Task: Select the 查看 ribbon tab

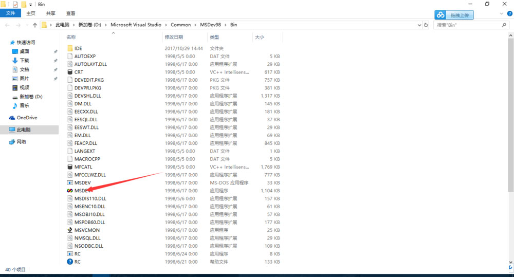Action: [x=71, y=13]
